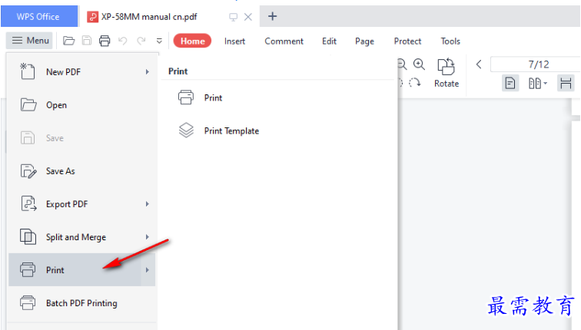Click the Save disk toolbar icon

point(86,41)
